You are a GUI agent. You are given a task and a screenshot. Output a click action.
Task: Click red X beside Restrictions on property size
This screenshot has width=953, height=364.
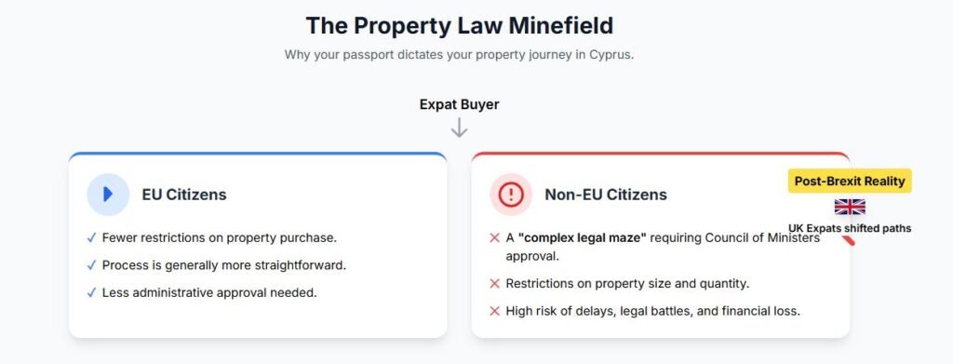pos(495,284)
